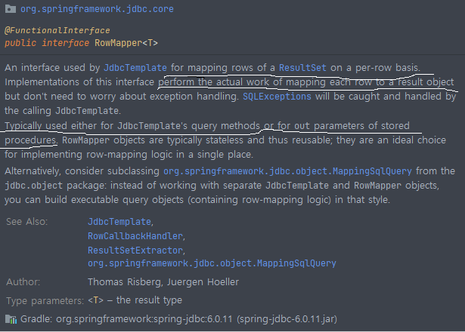Click the 'Type parameters:' label
The image size is (465, 332).
[45, 300]
